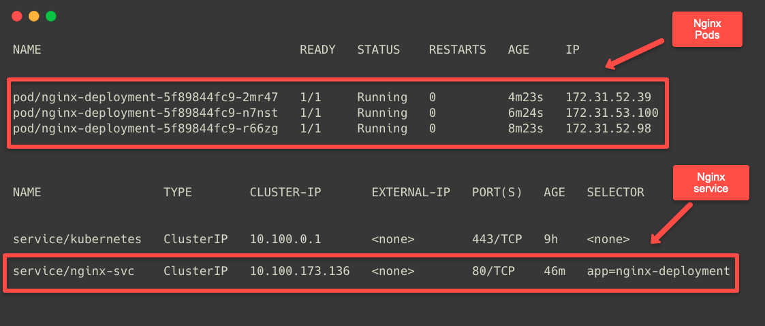Click the selector app=nginx-deployment
The width and height of the screenshot is (765, 326).
point(659,271)
